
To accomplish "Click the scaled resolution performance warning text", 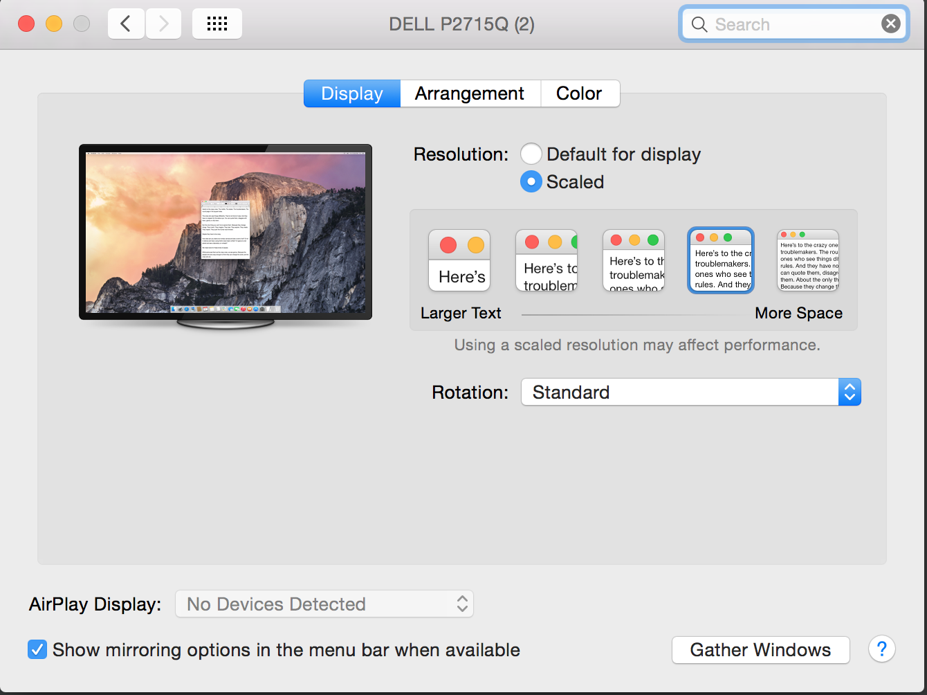I will click(637, 345).
